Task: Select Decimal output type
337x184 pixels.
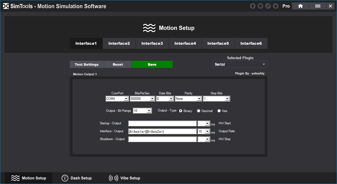Action: (198, 111)
